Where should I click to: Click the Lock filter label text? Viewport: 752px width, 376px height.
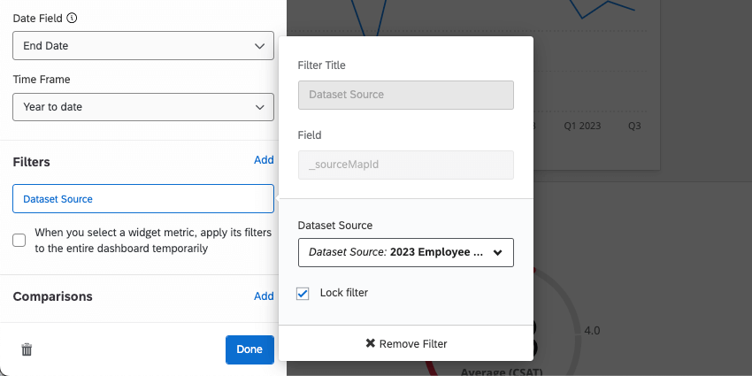pyautogui.click(x=343, y=293)
